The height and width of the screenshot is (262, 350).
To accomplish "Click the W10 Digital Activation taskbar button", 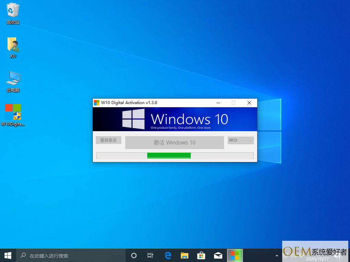I will pyautogui.click(x=235, y=255).
